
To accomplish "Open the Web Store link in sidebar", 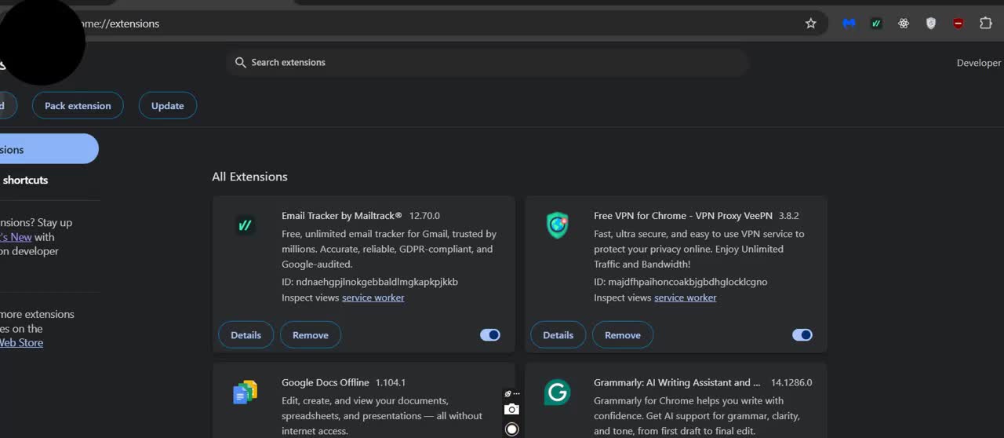I will click(x=21, y=343).
